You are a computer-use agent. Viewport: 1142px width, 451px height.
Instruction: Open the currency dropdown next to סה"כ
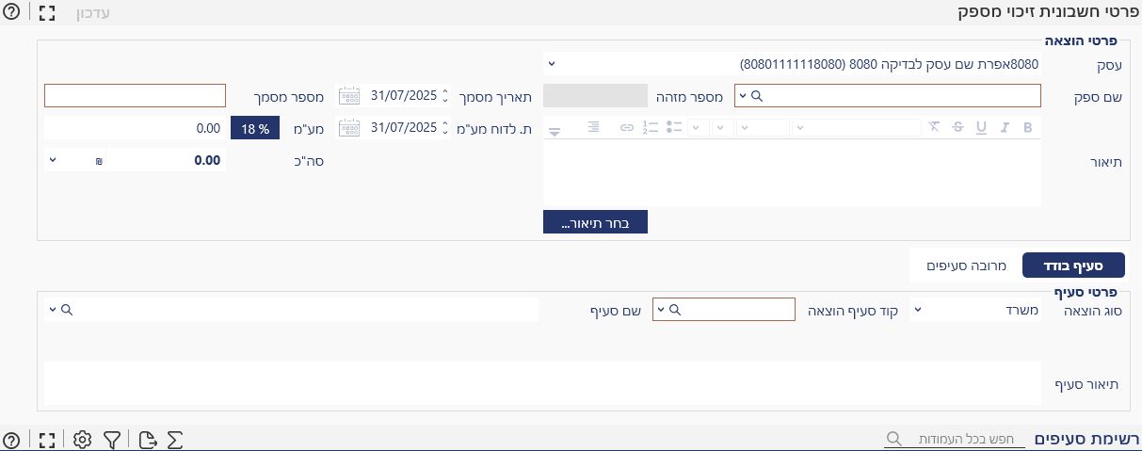pyautogui.click(x=75, y=161)
